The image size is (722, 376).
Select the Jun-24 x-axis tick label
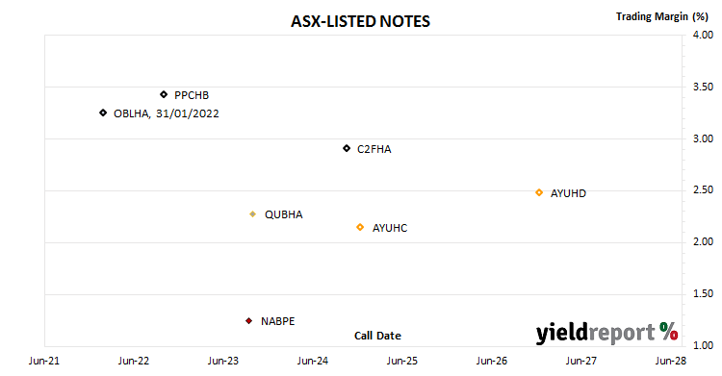pos(313,361)
